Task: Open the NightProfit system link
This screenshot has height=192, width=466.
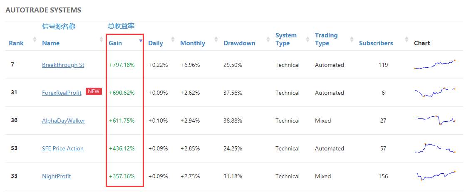Action: tap(57, 177)
